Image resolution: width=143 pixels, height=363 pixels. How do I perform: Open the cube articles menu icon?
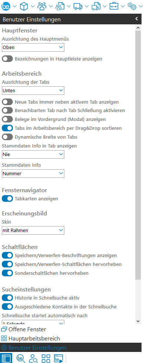coord(24,6)
